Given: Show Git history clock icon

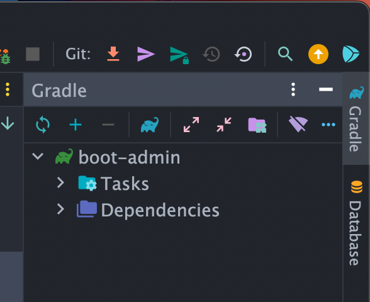Looking at the screenshot, I should tap(211, 54).
